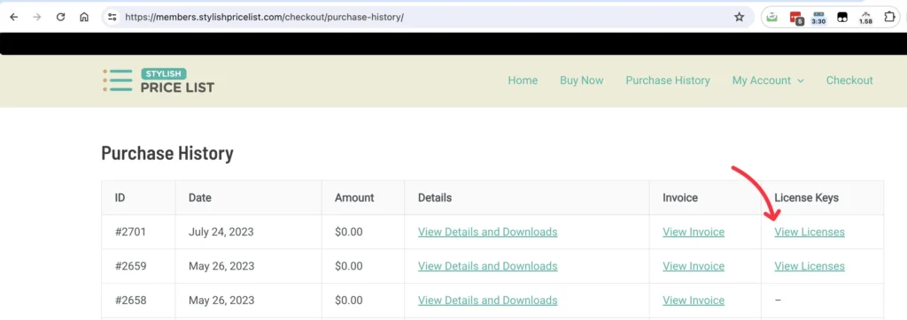This screenshot has height=320, width=907.
Task: Click View Licenses for order #2701
Action: coord(810,232)
